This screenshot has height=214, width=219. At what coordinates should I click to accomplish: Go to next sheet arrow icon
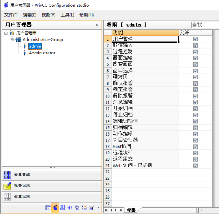[116, 210]
